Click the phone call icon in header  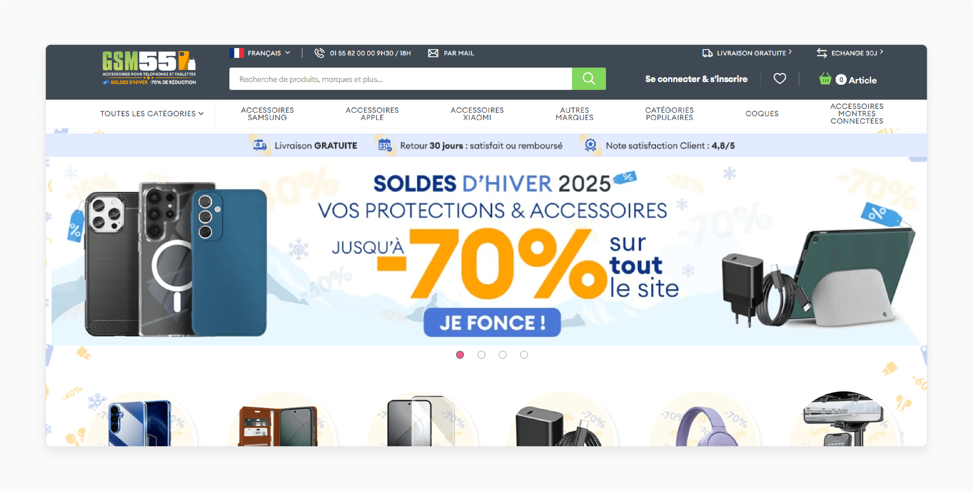tap(319, 53)
